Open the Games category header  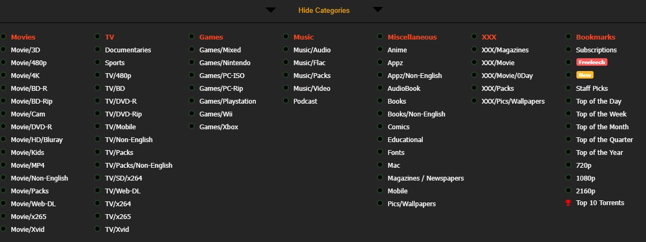coord(211,37)
